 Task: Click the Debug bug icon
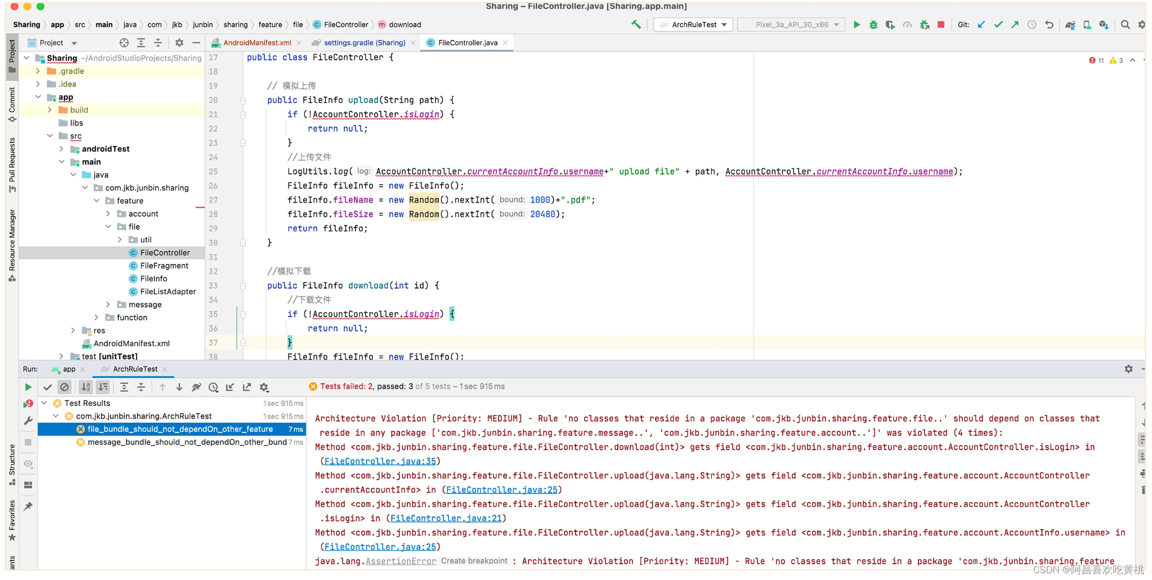873,25
